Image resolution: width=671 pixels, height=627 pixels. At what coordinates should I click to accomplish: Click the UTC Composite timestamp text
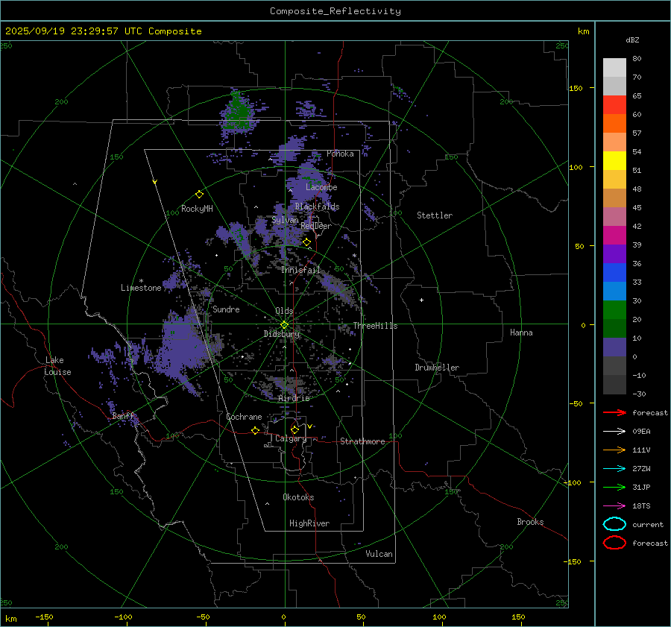point(104,31)
